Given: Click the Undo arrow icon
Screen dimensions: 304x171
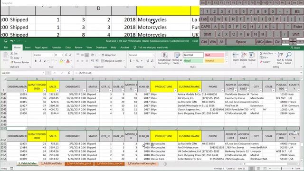Looking at the screenshot, I should click(12, 41).
